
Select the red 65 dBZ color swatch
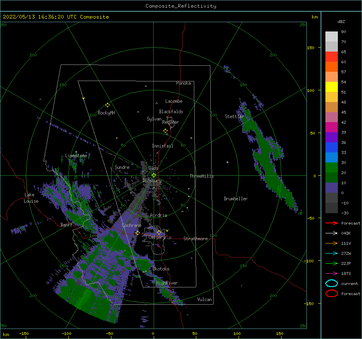click(331, 57)
